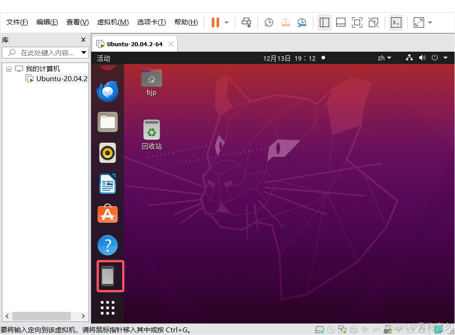Screen dimensions: 455x335
Task: Click the user-with-sound-waves icon in status bar
Action: point(376,330)
